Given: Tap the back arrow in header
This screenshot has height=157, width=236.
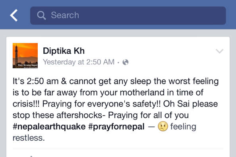Looking at the screenshot, I should (14, 15).
